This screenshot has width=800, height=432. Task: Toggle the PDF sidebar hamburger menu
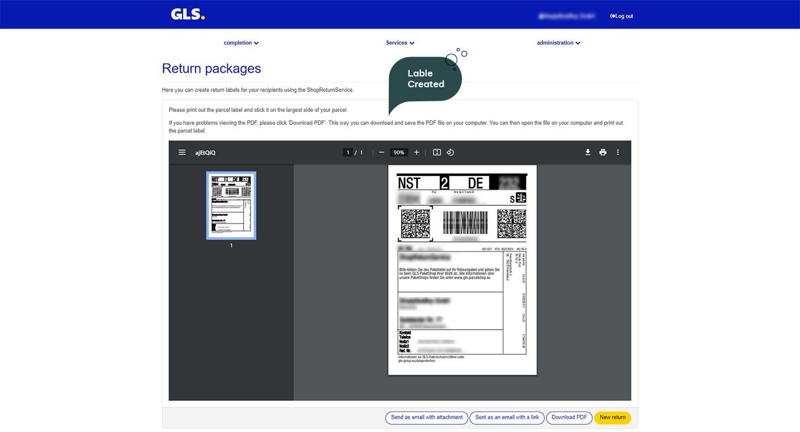click(x=182, y=152)
